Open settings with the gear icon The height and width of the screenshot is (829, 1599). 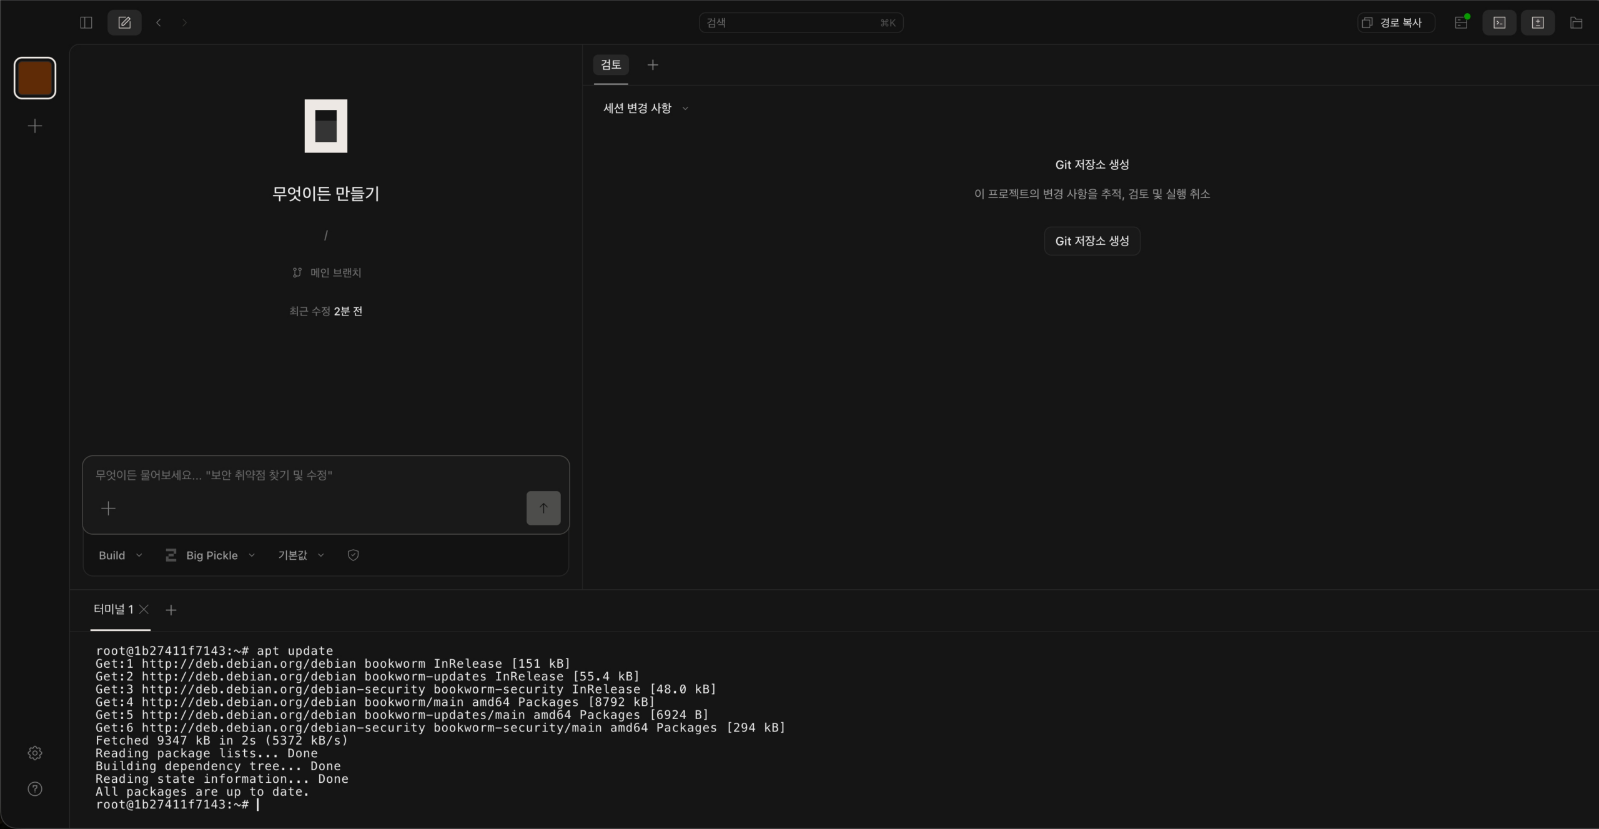[35, 753]
